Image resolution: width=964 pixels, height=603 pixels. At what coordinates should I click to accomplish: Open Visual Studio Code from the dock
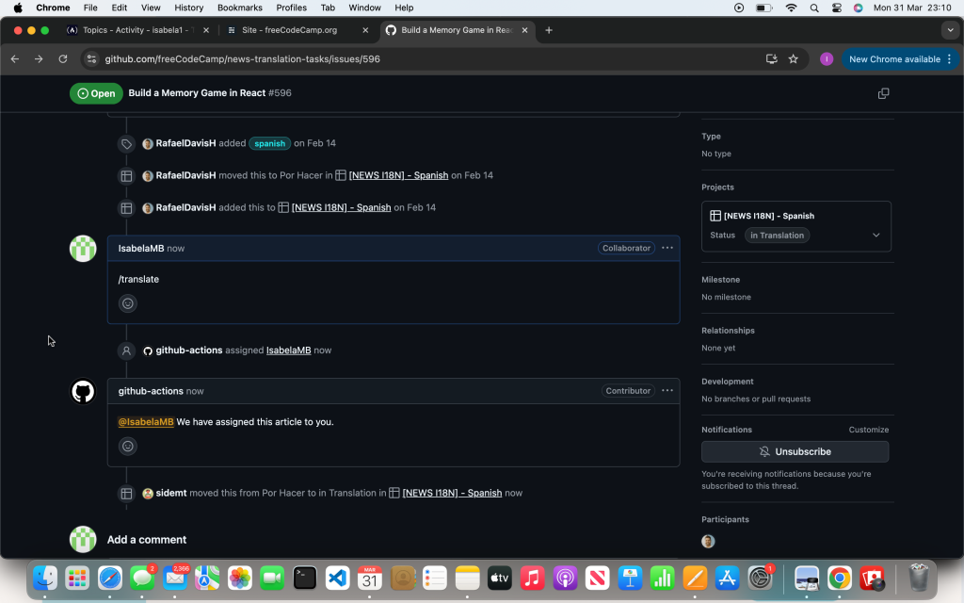click(x=337, y=578)
